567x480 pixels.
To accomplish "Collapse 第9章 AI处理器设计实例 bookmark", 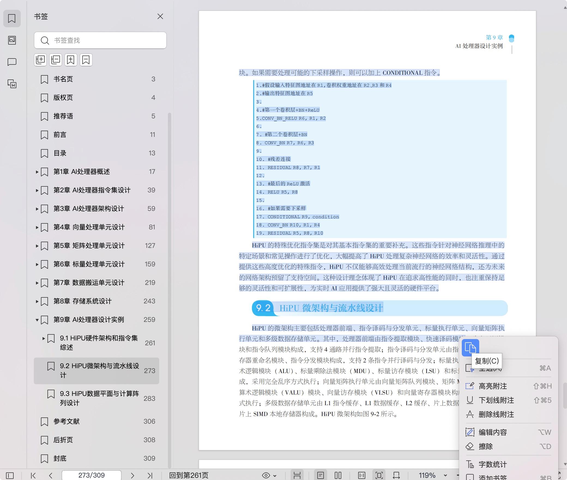I will tap(37, 320).
